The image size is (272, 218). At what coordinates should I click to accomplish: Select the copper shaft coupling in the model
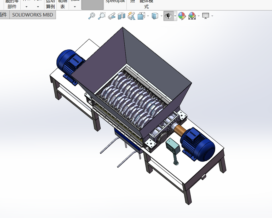(180, 130)
